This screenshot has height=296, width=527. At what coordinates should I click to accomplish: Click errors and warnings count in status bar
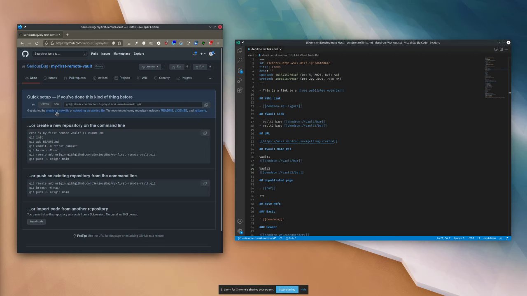point(291,238)
